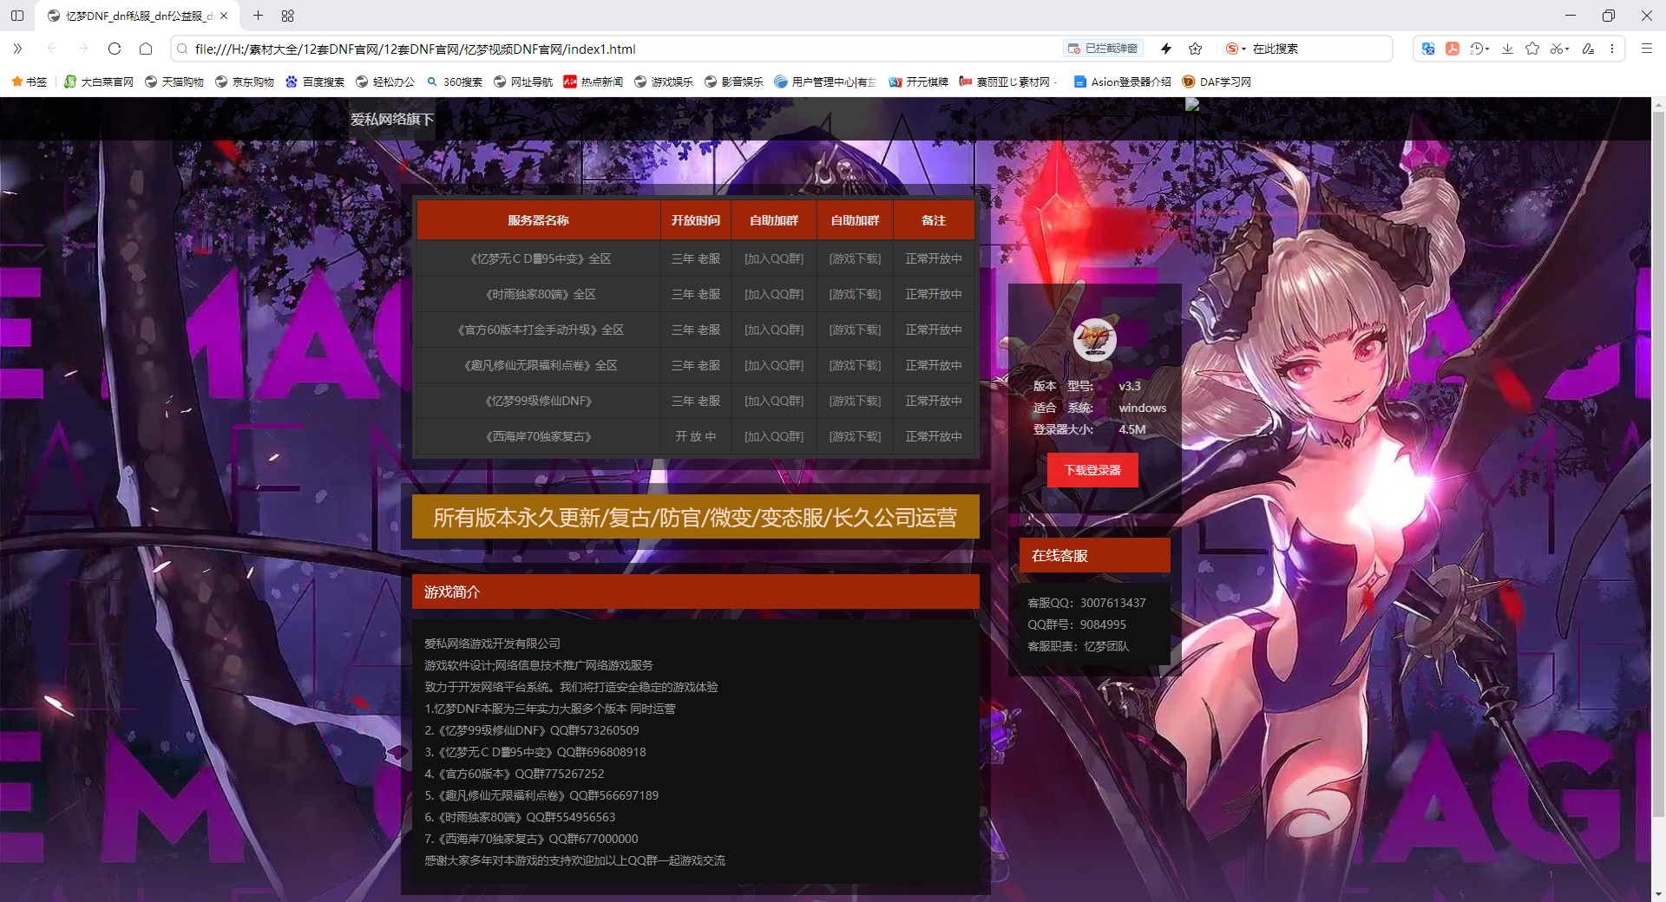Open tab grid overview icon

(288, 16)
